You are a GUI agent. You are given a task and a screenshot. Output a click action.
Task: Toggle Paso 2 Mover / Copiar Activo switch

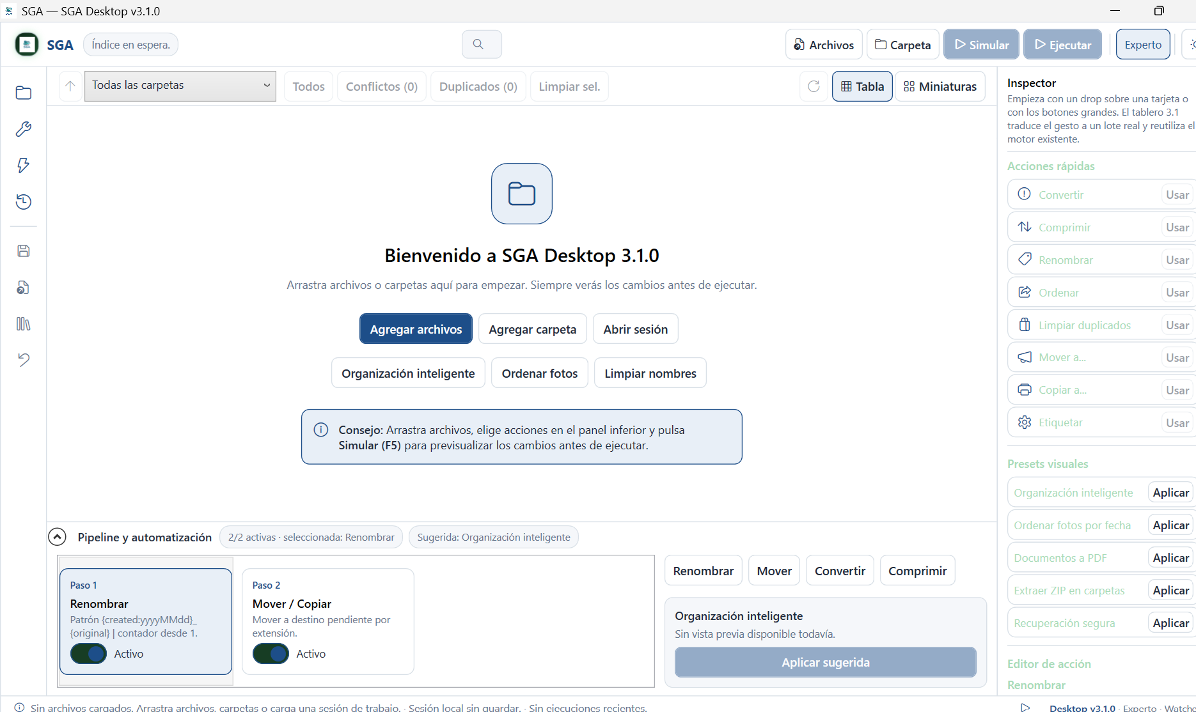click(x=271, y=654)
